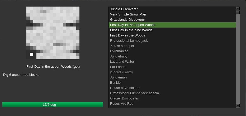Select Roses Are Red award

pyautogui.click(x=122, y=104)
